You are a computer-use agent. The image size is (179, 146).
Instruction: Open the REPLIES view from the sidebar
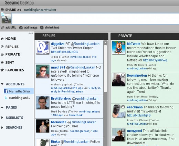pos(12,47)
